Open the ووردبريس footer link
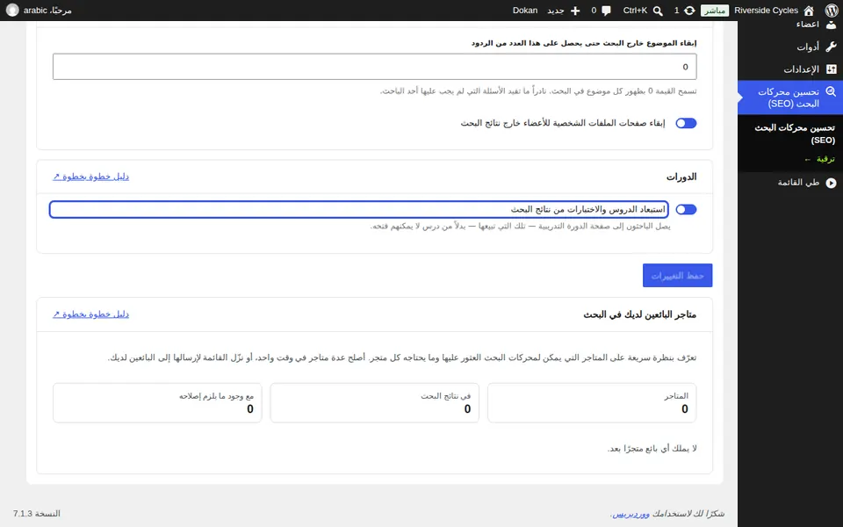Screen dimensions: 843x527 tap(631, 514)
